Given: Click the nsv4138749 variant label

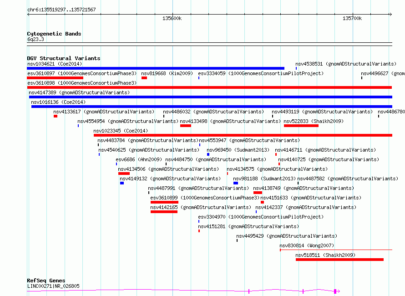Looking at the screenshot, I should [304, 188].
